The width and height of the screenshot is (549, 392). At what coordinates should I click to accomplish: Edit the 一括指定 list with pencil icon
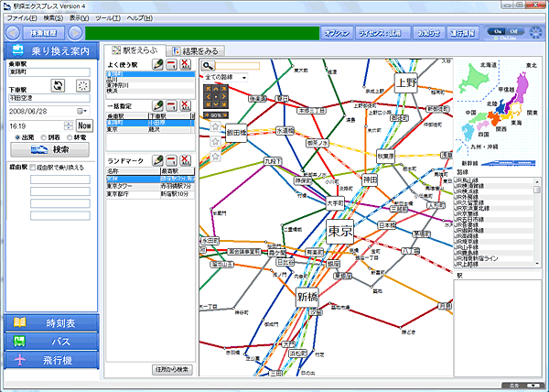tap(157, 105)
